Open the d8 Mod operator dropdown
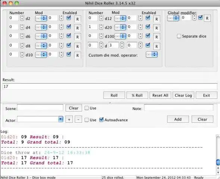220x179 pixels. (x=41, y=45)
